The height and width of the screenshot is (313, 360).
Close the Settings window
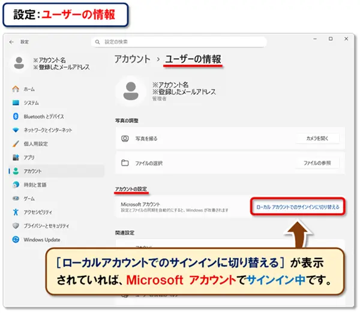[x=346, y=39]
